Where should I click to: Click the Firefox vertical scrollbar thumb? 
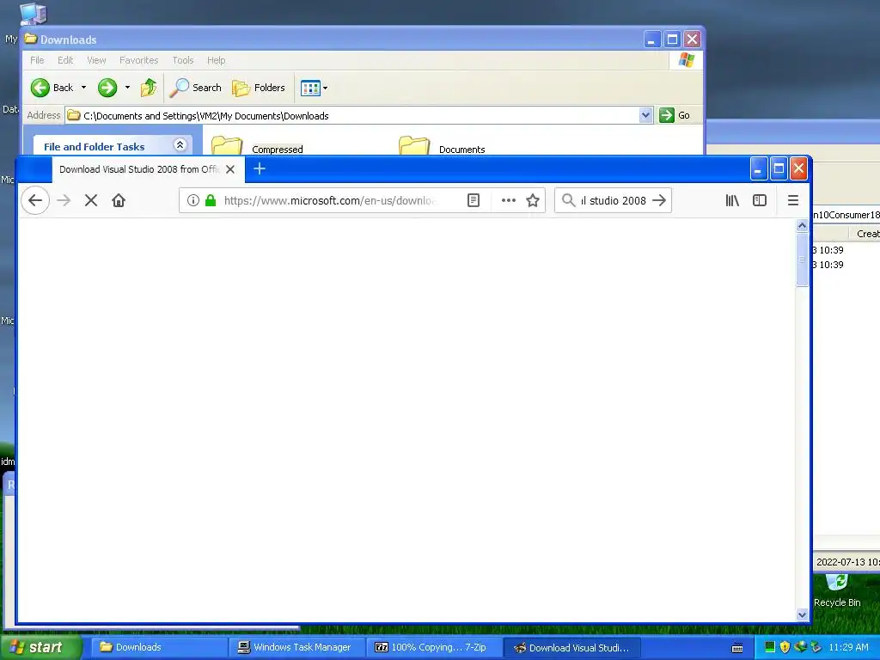click(x=802, y=260)
